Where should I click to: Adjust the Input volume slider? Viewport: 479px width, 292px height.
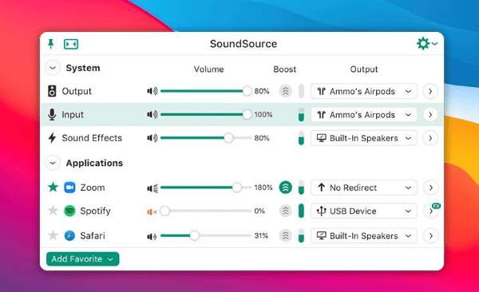pyautogui.click(x=206, y=115)
